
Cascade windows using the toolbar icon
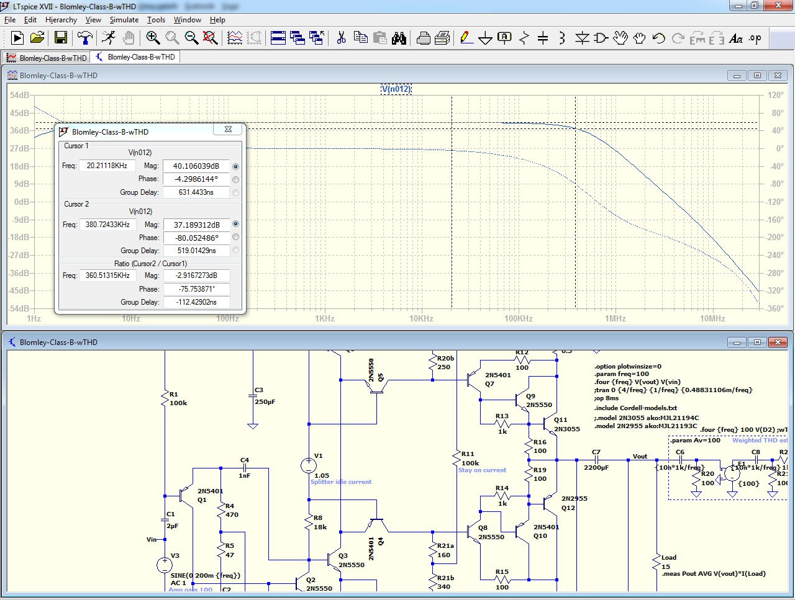[x=298, y=38]
